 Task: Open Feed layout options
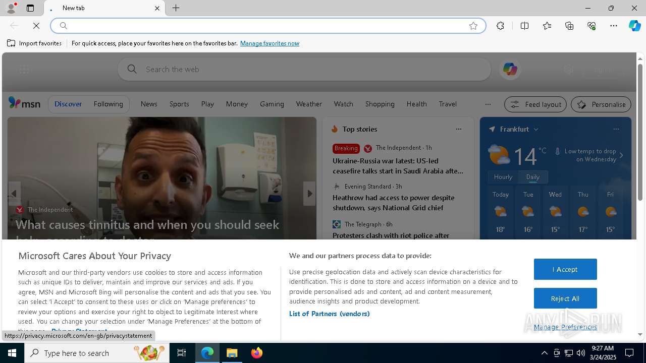(535, 104)
